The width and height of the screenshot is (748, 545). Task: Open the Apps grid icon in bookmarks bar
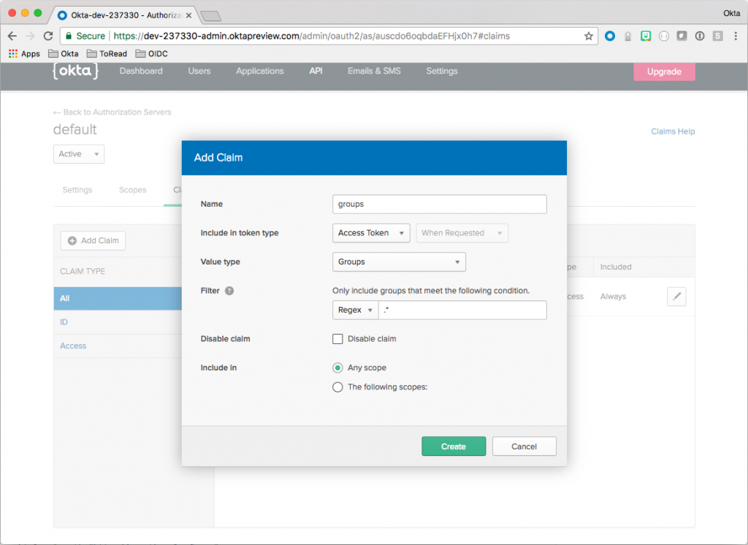pos(13,53)
